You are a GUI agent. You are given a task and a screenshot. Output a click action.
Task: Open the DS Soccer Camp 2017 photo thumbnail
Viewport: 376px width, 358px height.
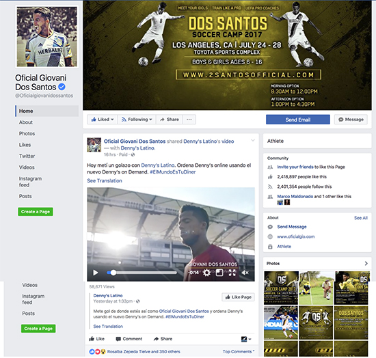click(281, 288)
